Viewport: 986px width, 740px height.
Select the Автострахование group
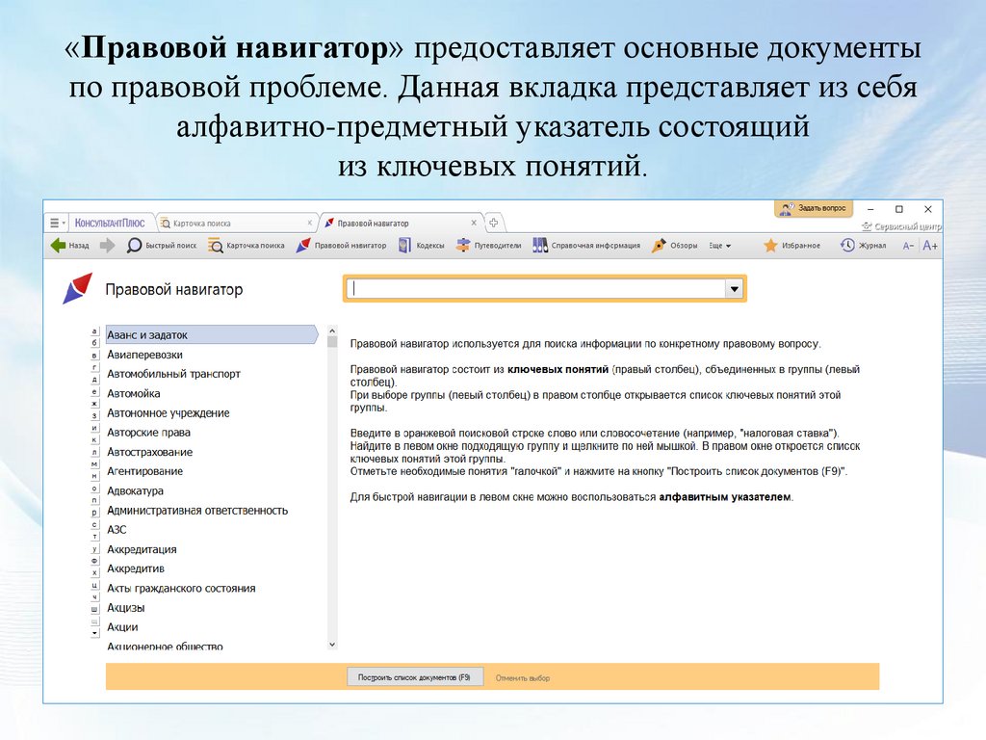tap(149, 452)
